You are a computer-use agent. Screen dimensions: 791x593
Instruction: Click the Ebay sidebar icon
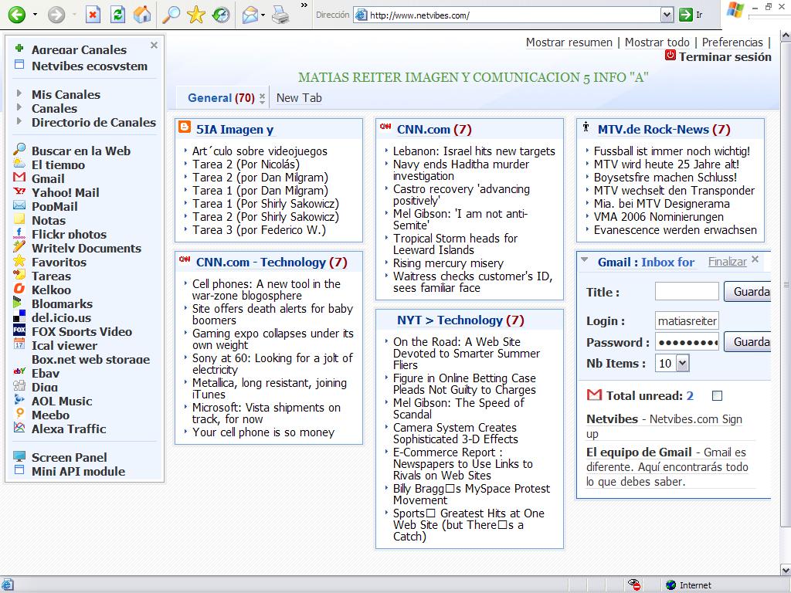[x=19, y=372]
